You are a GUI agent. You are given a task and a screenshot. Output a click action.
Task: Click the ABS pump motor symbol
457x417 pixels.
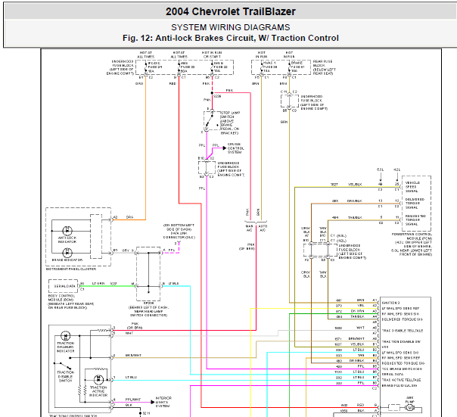pyautogui.click(x=410, y=408)
